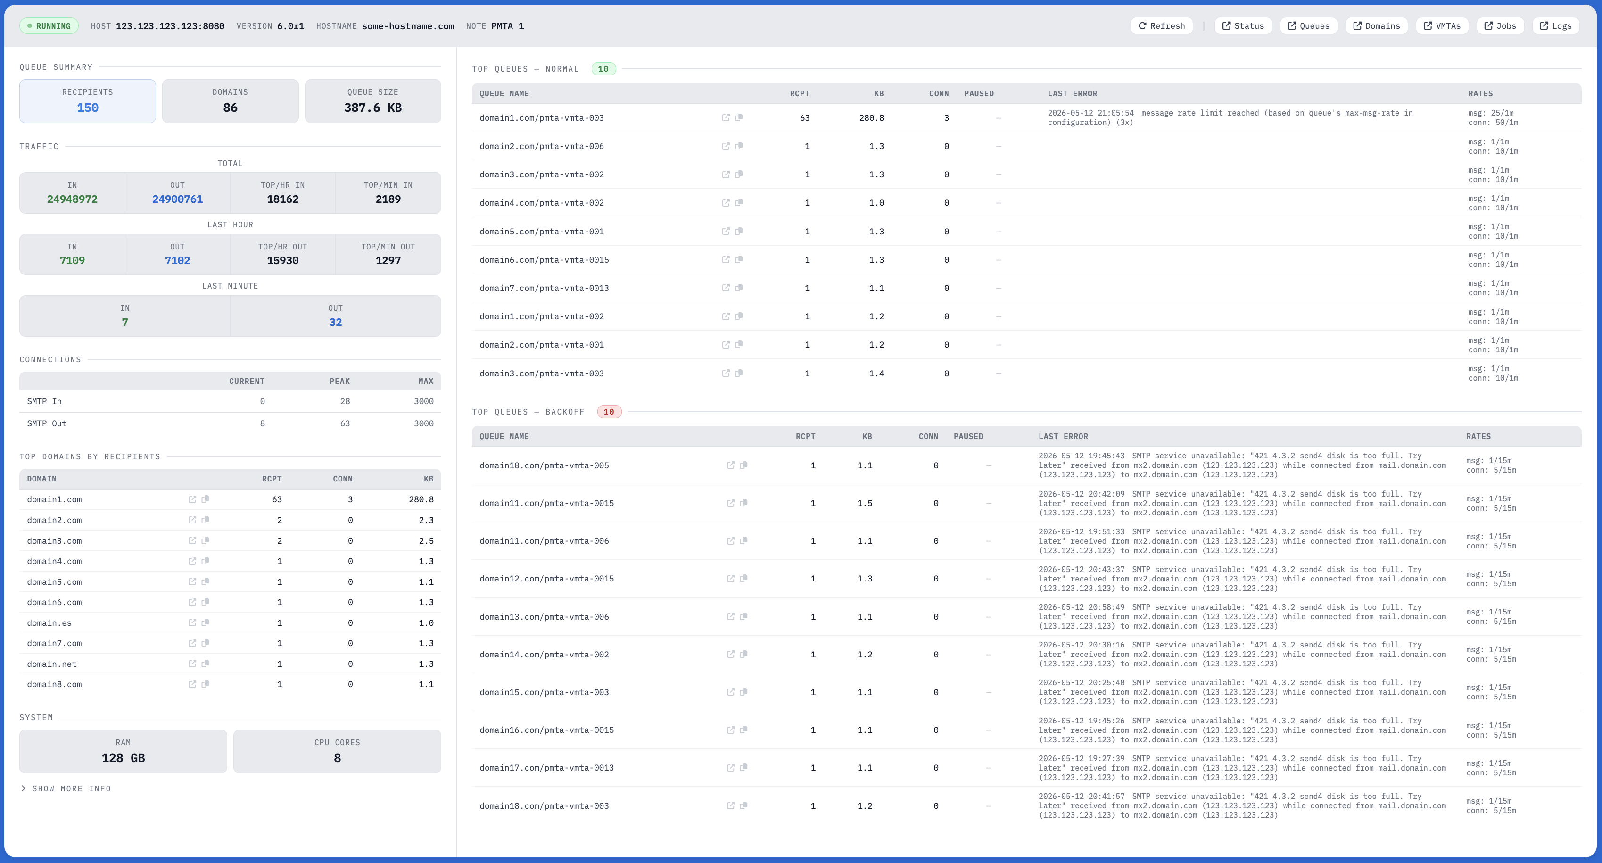Open external link for domain3.com/pmta-vmta-002 queue

click(x=726, y=174)
